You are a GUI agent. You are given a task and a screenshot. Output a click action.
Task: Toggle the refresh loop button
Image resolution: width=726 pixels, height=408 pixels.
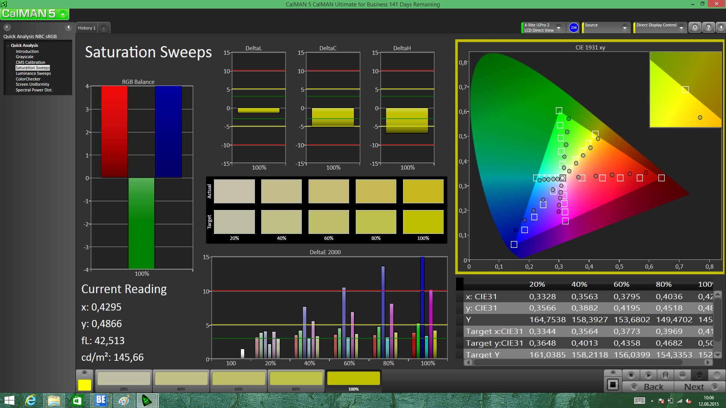pos(699,375)
